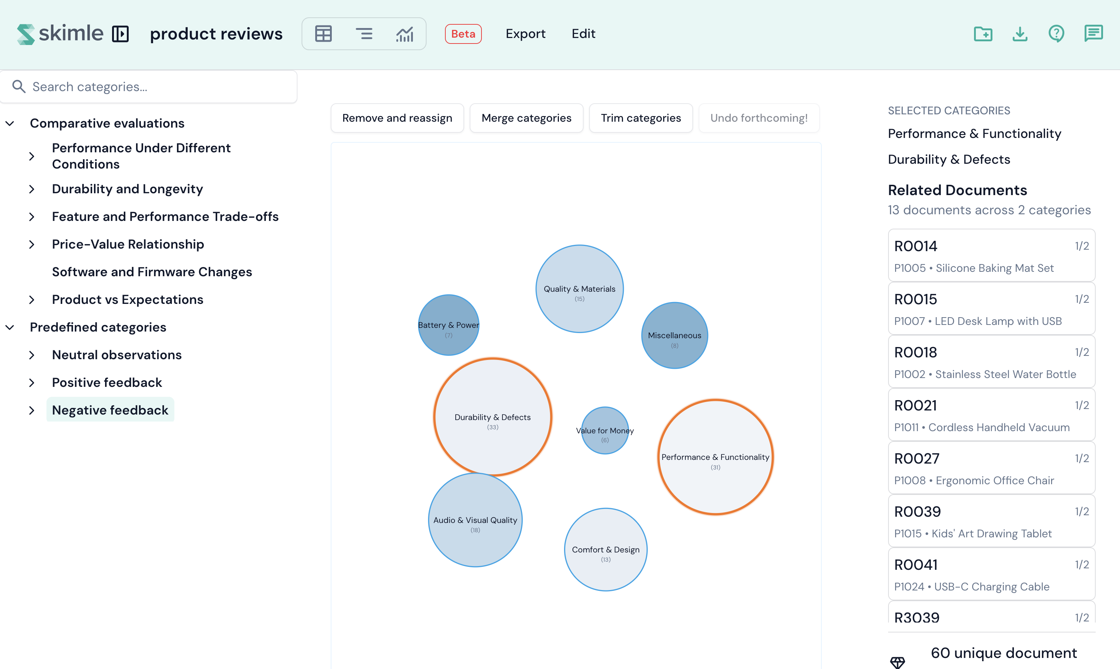Switch to the table view icon
Image resolution: width=1120 pixels, height=669 pixels.
[x=323, y=34]
